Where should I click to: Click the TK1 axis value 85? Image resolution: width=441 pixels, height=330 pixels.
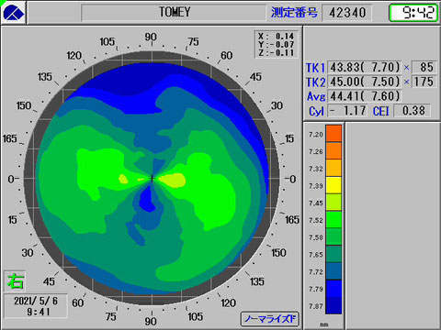tap(424, 67)
